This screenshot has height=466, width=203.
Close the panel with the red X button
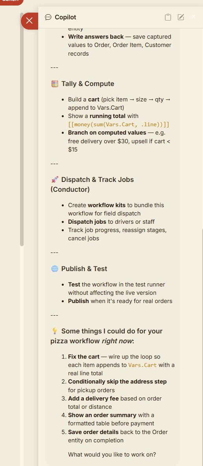(x=30, y=21)
